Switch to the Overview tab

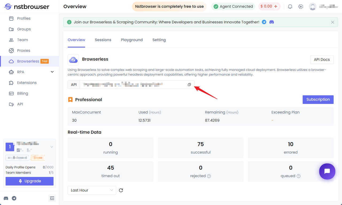[76, 40]
